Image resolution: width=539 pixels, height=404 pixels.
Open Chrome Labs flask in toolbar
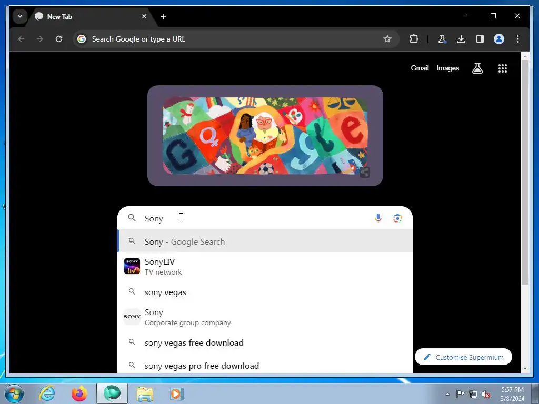442,39
